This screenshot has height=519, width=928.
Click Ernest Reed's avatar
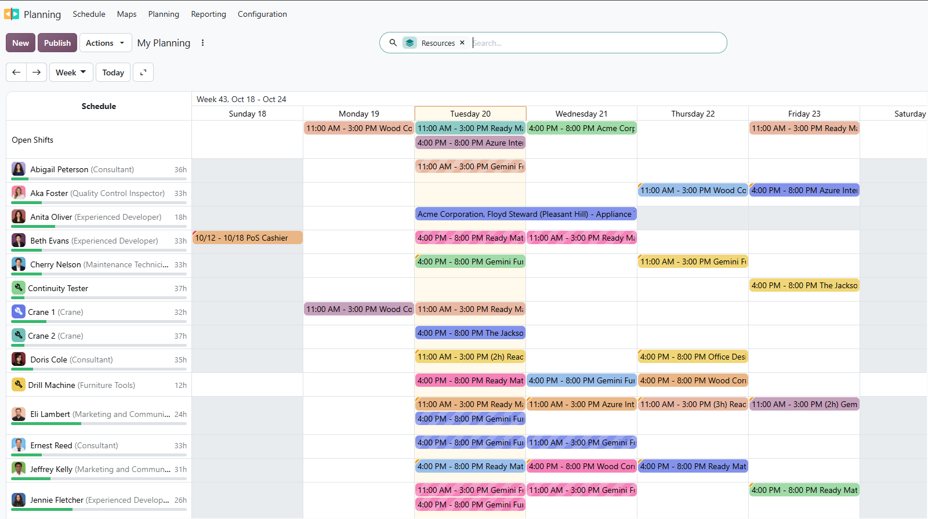click(x=19, y=445)
